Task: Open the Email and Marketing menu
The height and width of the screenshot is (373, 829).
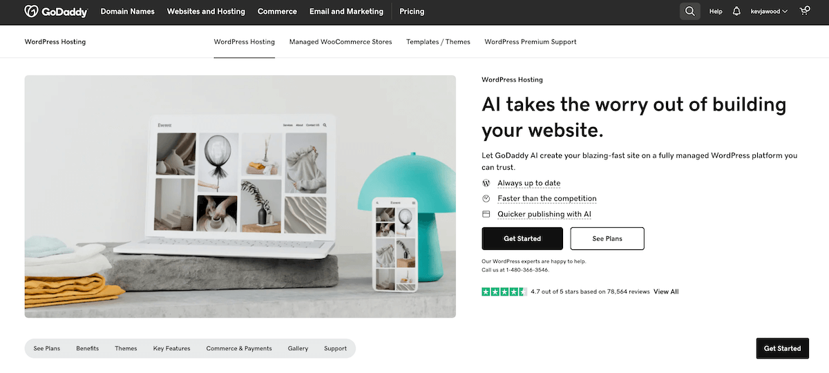Action: pyautogui.click(x=346, y=12)
